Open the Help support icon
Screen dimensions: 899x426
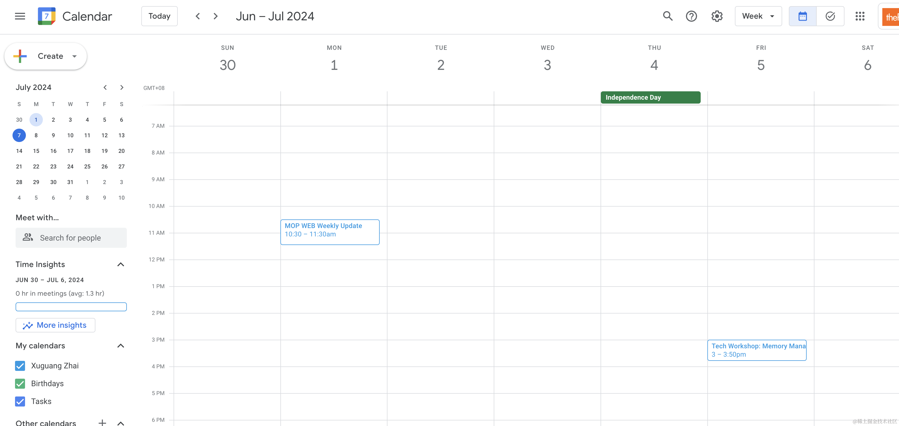691,16
